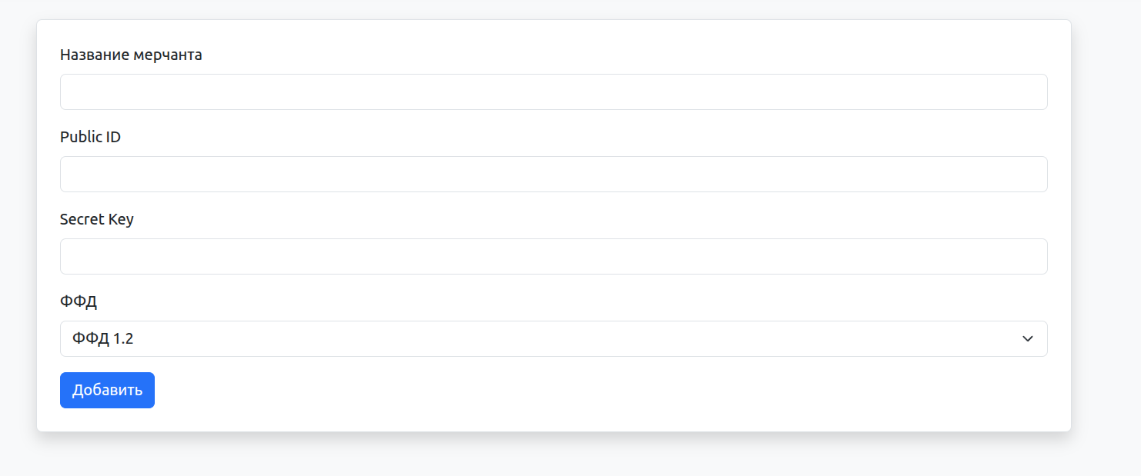Click the Добавить text on the button
The width and height of the screenshot is (1141, 476).
[107, 391]
